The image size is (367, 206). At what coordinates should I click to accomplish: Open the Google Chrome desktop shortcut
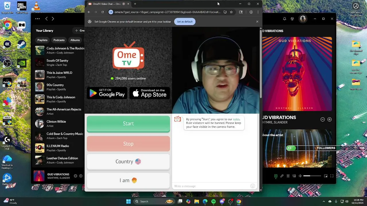7,28
